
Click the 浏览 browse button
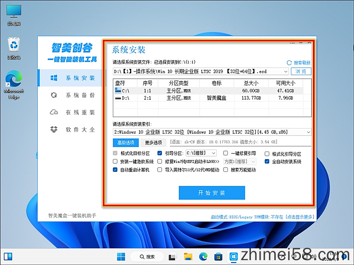pyautogui.click(x=301, y=72)
